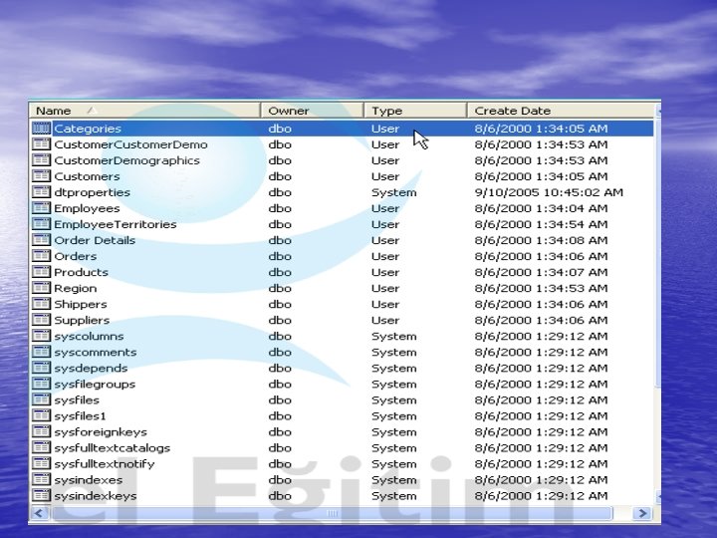Select the Orders table name
717x538 pixels.
(76, 257)
